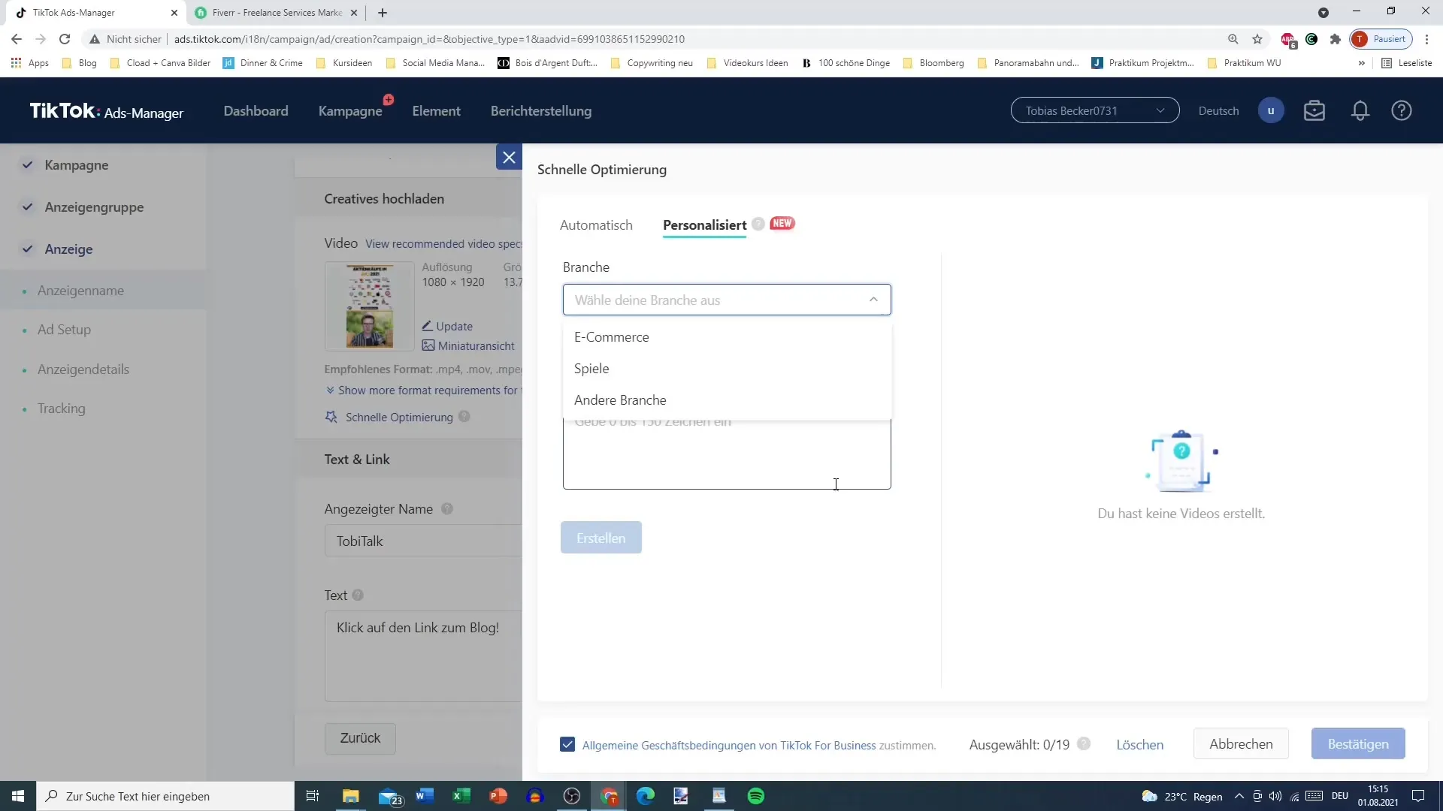Open Spotify from the Windows taskbar
Viewport: 1443px width, 811px height.
pos(755,796)
